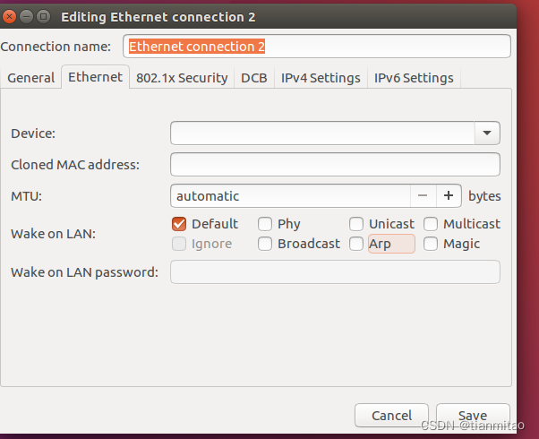The height and width of the screenshot is (439, 539).
Task: Click the Save button
Action: pyautogui.click(x=473, y=416)
